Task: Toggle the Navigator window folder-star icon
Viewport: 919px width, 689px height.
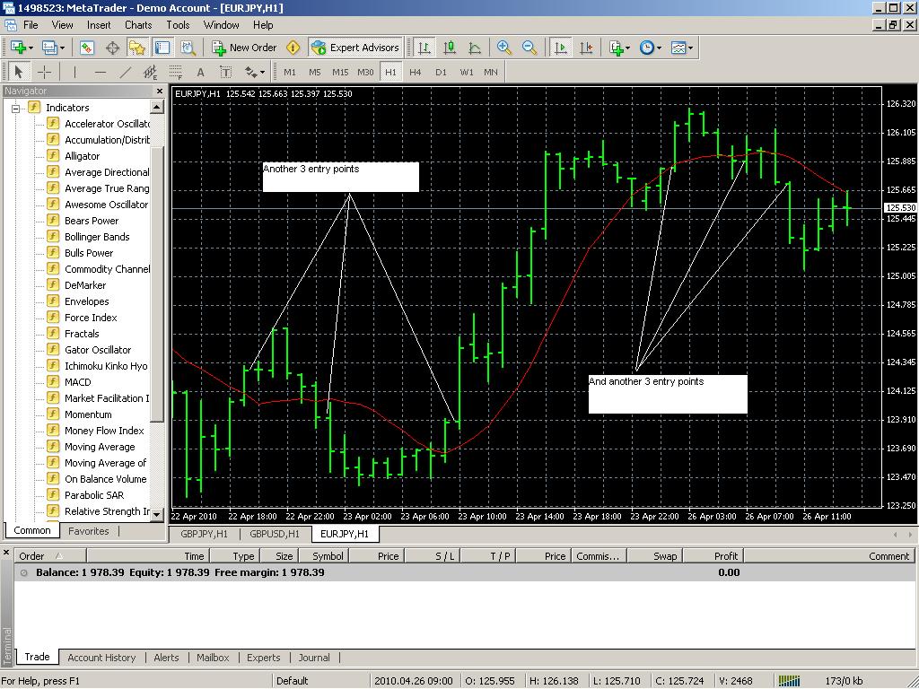Action: point(137,48)
